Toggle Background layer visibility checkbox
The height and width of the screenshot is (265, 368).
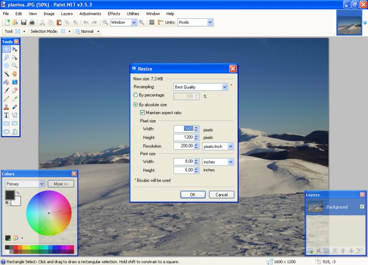362,206
